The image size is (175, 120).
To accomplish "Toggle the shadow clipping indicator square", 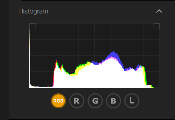I will tap(32, 26).
